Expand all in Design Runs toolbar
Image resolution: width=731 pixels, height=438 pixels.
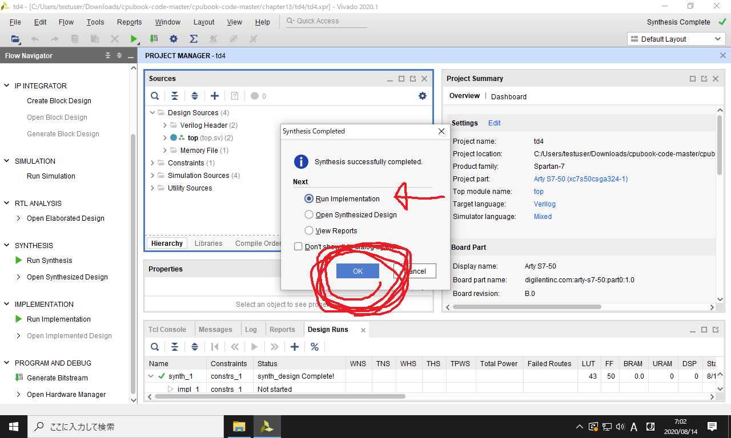point(195,347)
